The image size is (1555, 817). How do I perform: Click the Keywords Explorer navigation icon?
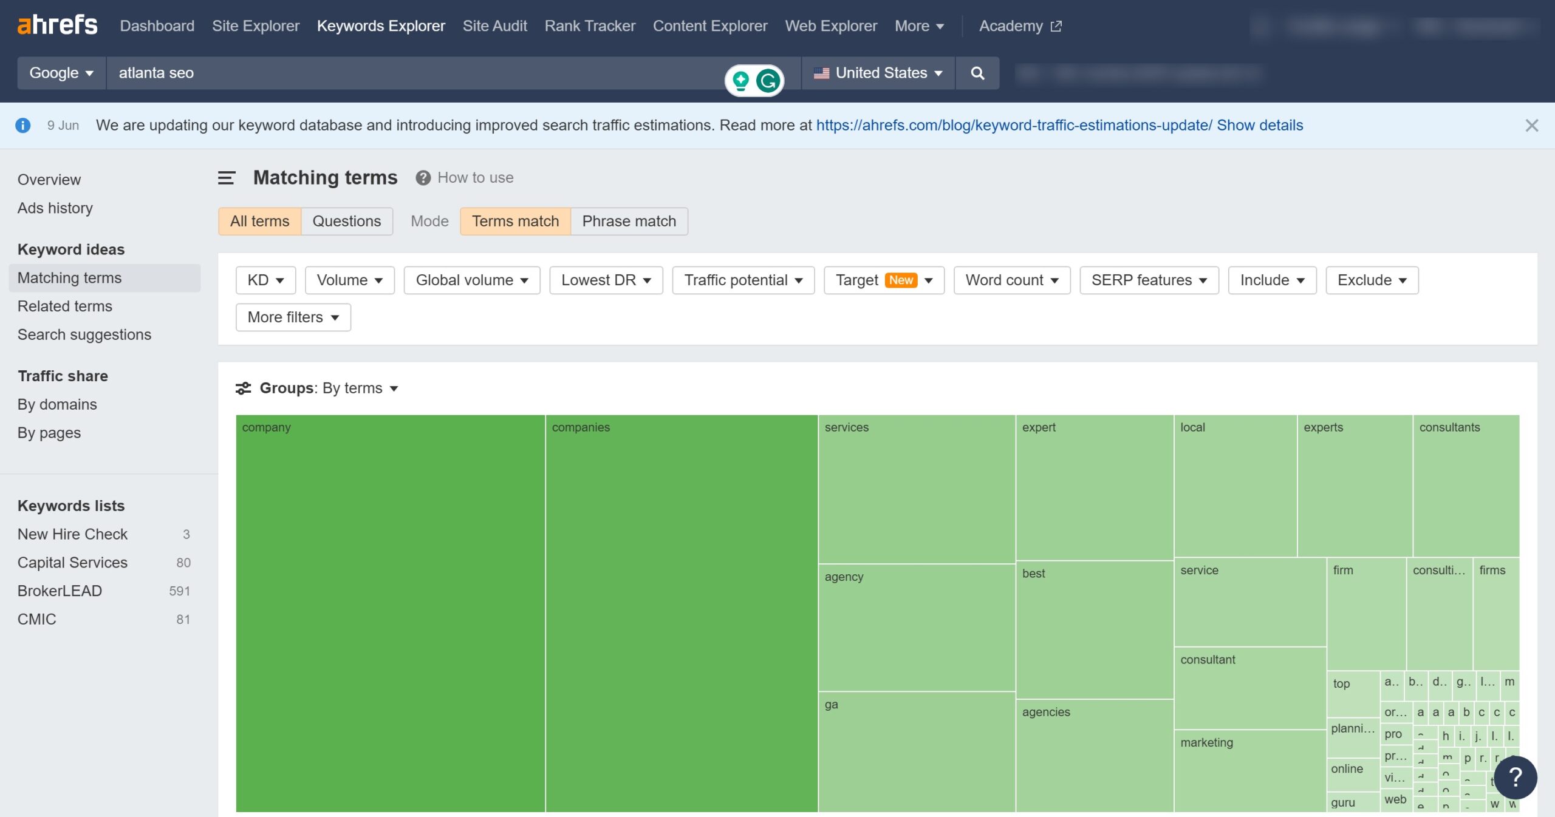pos(380,25)
